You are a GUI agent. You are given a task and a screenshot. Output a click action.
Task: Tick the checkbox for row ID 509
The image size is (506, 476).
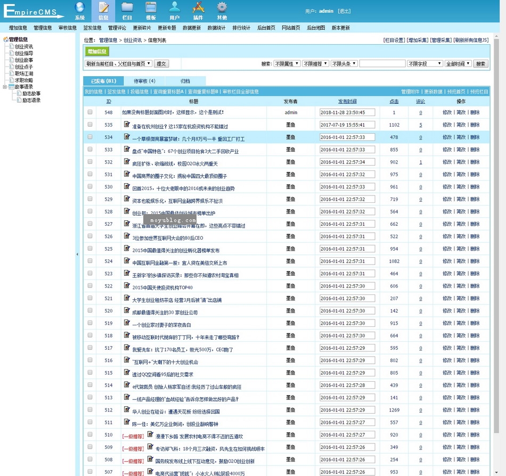click(x=90, y=447)
